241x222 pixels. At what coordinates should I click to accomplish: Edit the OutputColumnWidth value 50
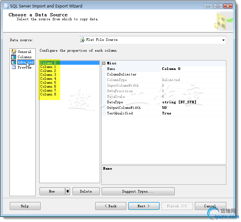point(193,108)
